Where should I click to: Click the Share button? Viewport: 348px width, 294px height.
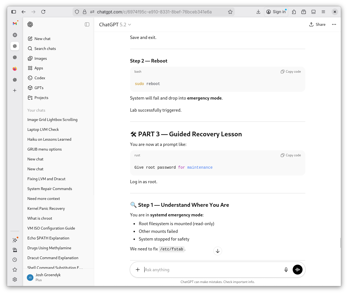pyautogui.click(x=317, y=24)
